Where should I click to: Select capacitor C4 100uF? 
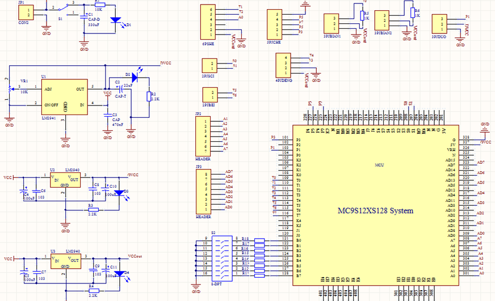pyautogui.click(x=23, y=192)
